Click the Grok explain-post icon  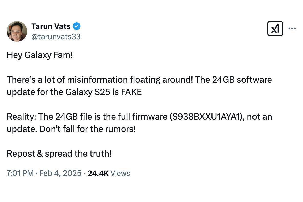[x=275, y=28]
